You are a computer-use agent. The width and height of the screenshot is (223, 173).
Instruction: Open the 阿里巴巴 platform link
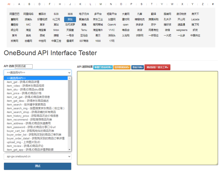point(14,14)
